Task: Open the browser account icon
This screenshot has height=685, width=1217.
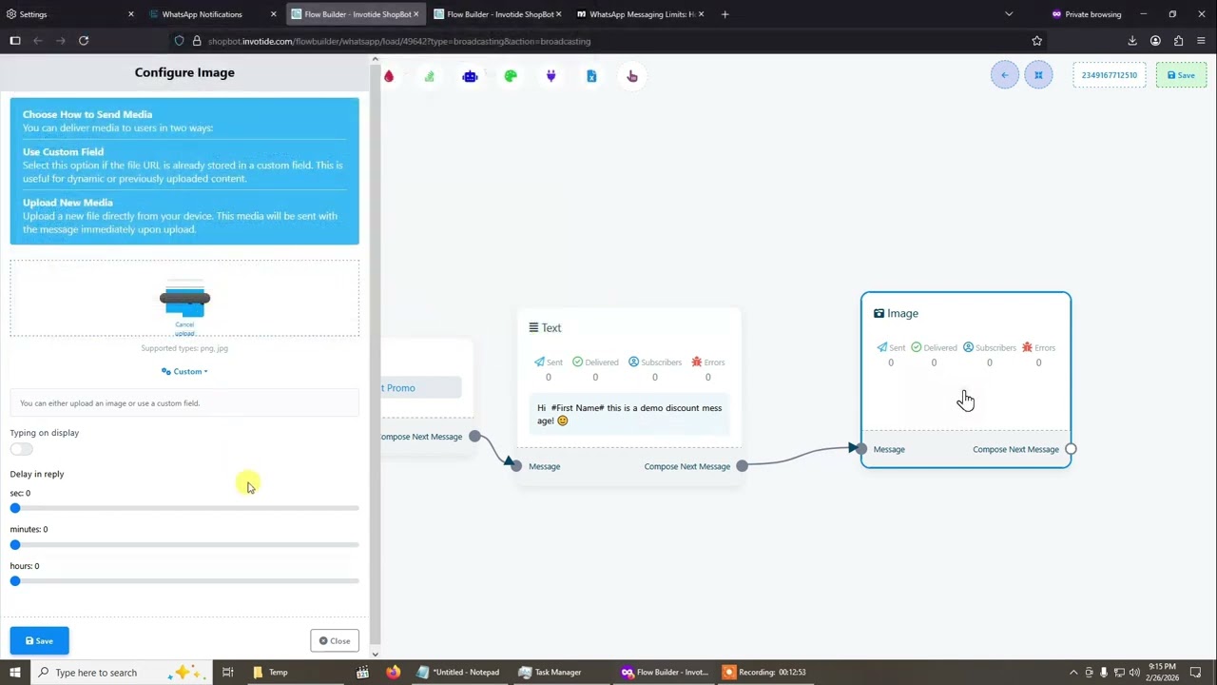Action: click(x=1155, y=41)
